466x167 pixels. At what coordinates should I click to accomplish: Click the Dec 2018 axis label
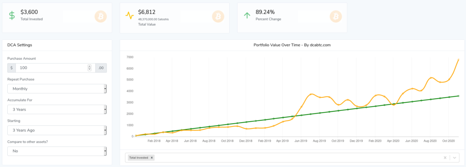tap(246, 141)
